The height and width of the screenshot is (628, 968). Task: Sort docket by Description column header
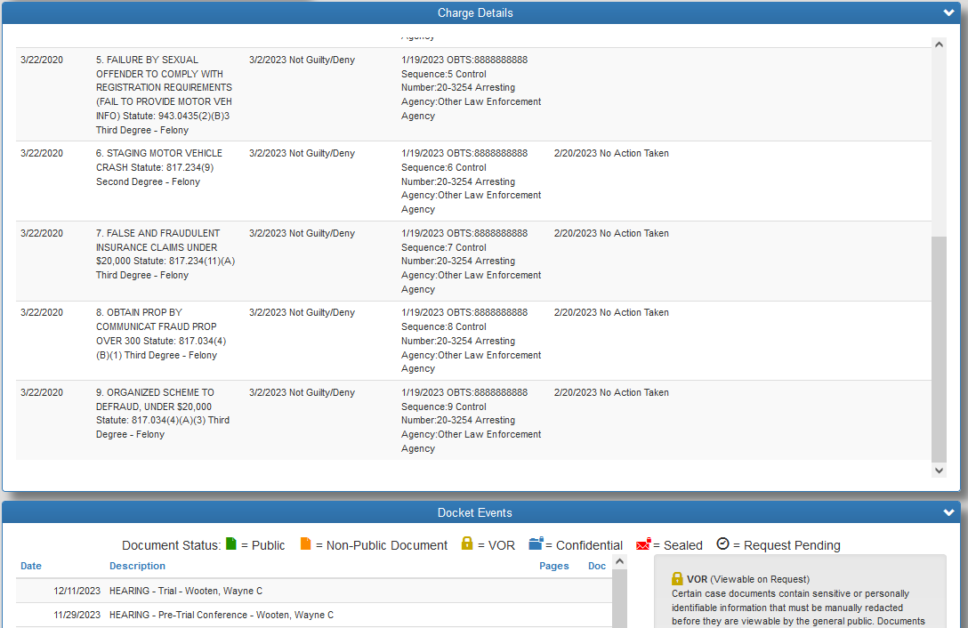coord(137,566)
